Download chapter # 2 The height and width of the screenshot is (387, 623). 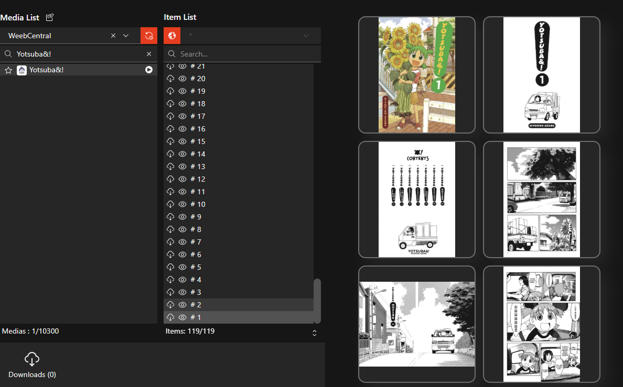pyautogui.click(x=170, y=305)
